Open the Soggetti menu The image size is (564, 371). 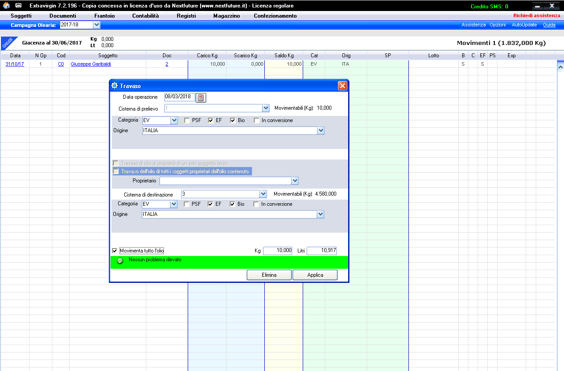(21, 16)
